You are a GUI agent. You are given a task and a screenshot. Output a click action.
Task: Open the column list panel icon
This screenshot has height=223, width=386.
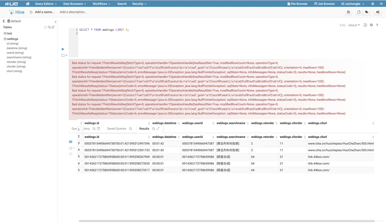pyautogui.click(x=71, y=154)
